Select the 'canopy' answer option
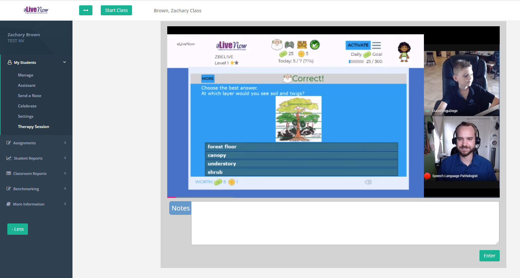520x278 pixels. 301,155
